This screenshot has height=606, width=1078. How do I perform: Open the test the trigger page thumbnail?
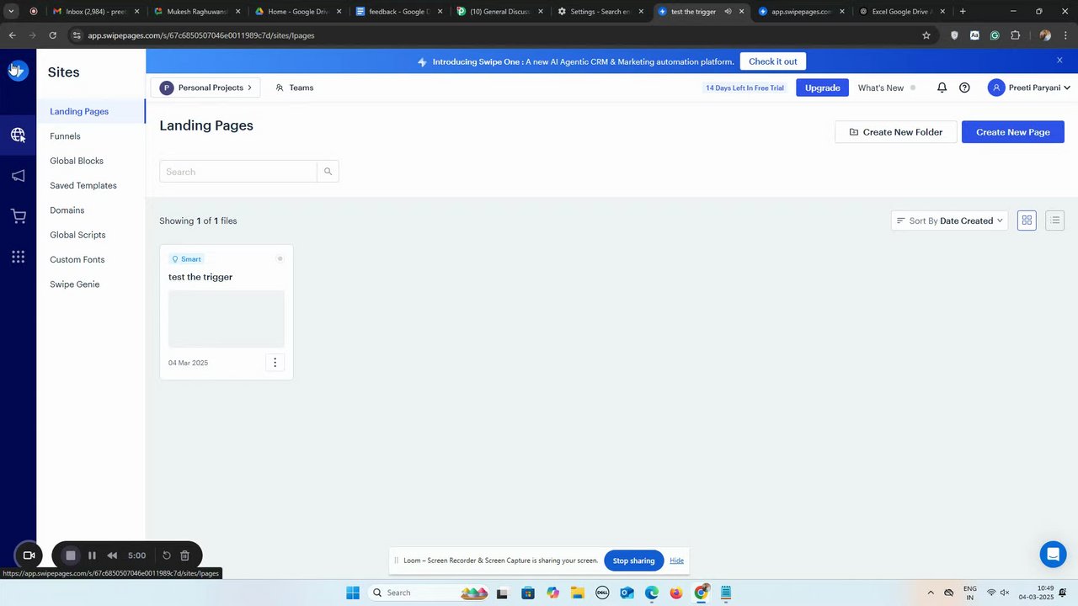click(227, 319)
